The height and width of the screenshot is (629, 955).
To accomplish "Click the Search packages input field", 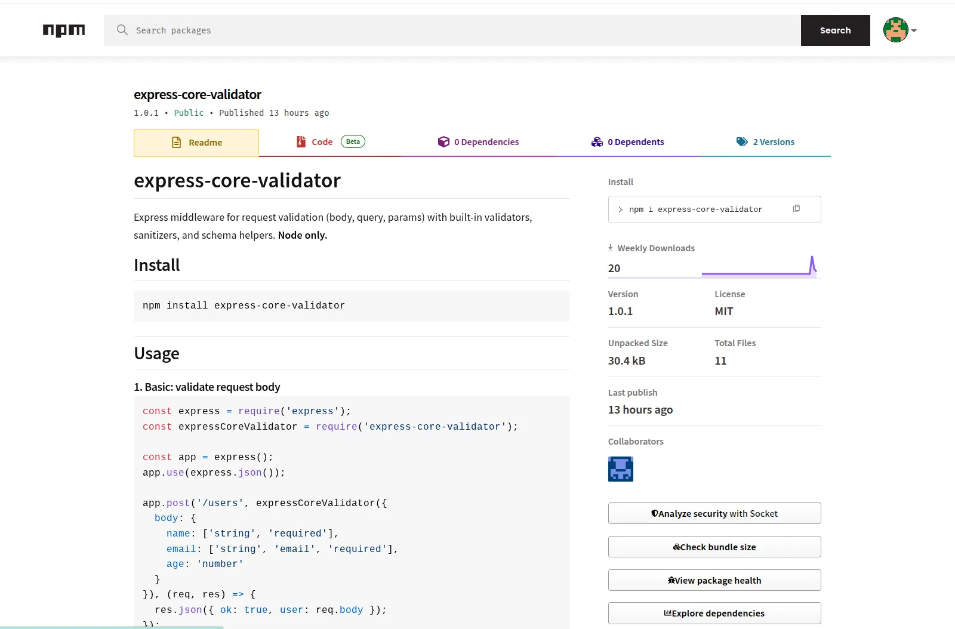I will click(x=418, y=30).
